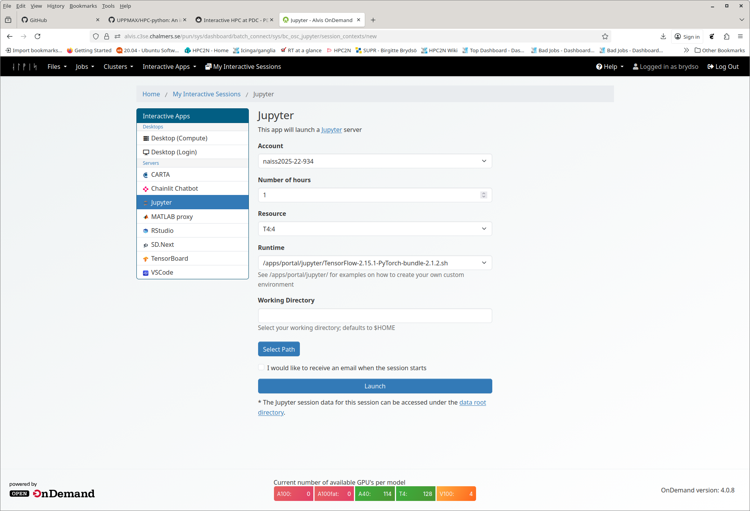Click the Chainlit Chatbot icon
Screen dimensions: 750x511
point(146,189)
